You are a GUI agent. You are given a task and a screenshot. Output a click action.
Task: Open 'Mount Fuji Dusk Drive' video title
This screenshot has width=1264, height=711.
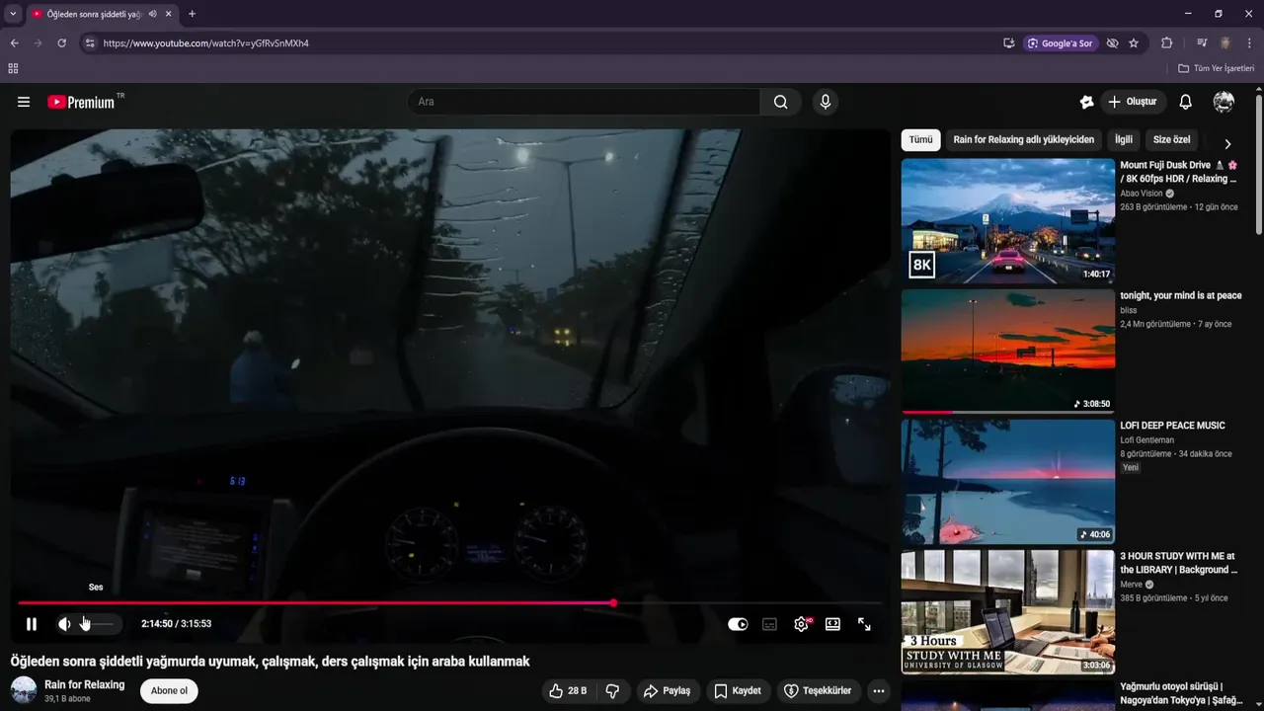coord(1179,172)
